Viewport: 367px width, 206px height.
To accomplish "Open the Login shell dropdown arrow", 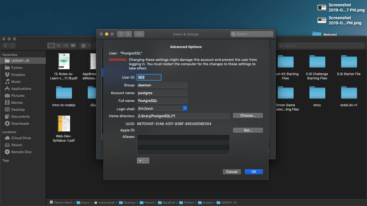I will click(x=185, y=108).
